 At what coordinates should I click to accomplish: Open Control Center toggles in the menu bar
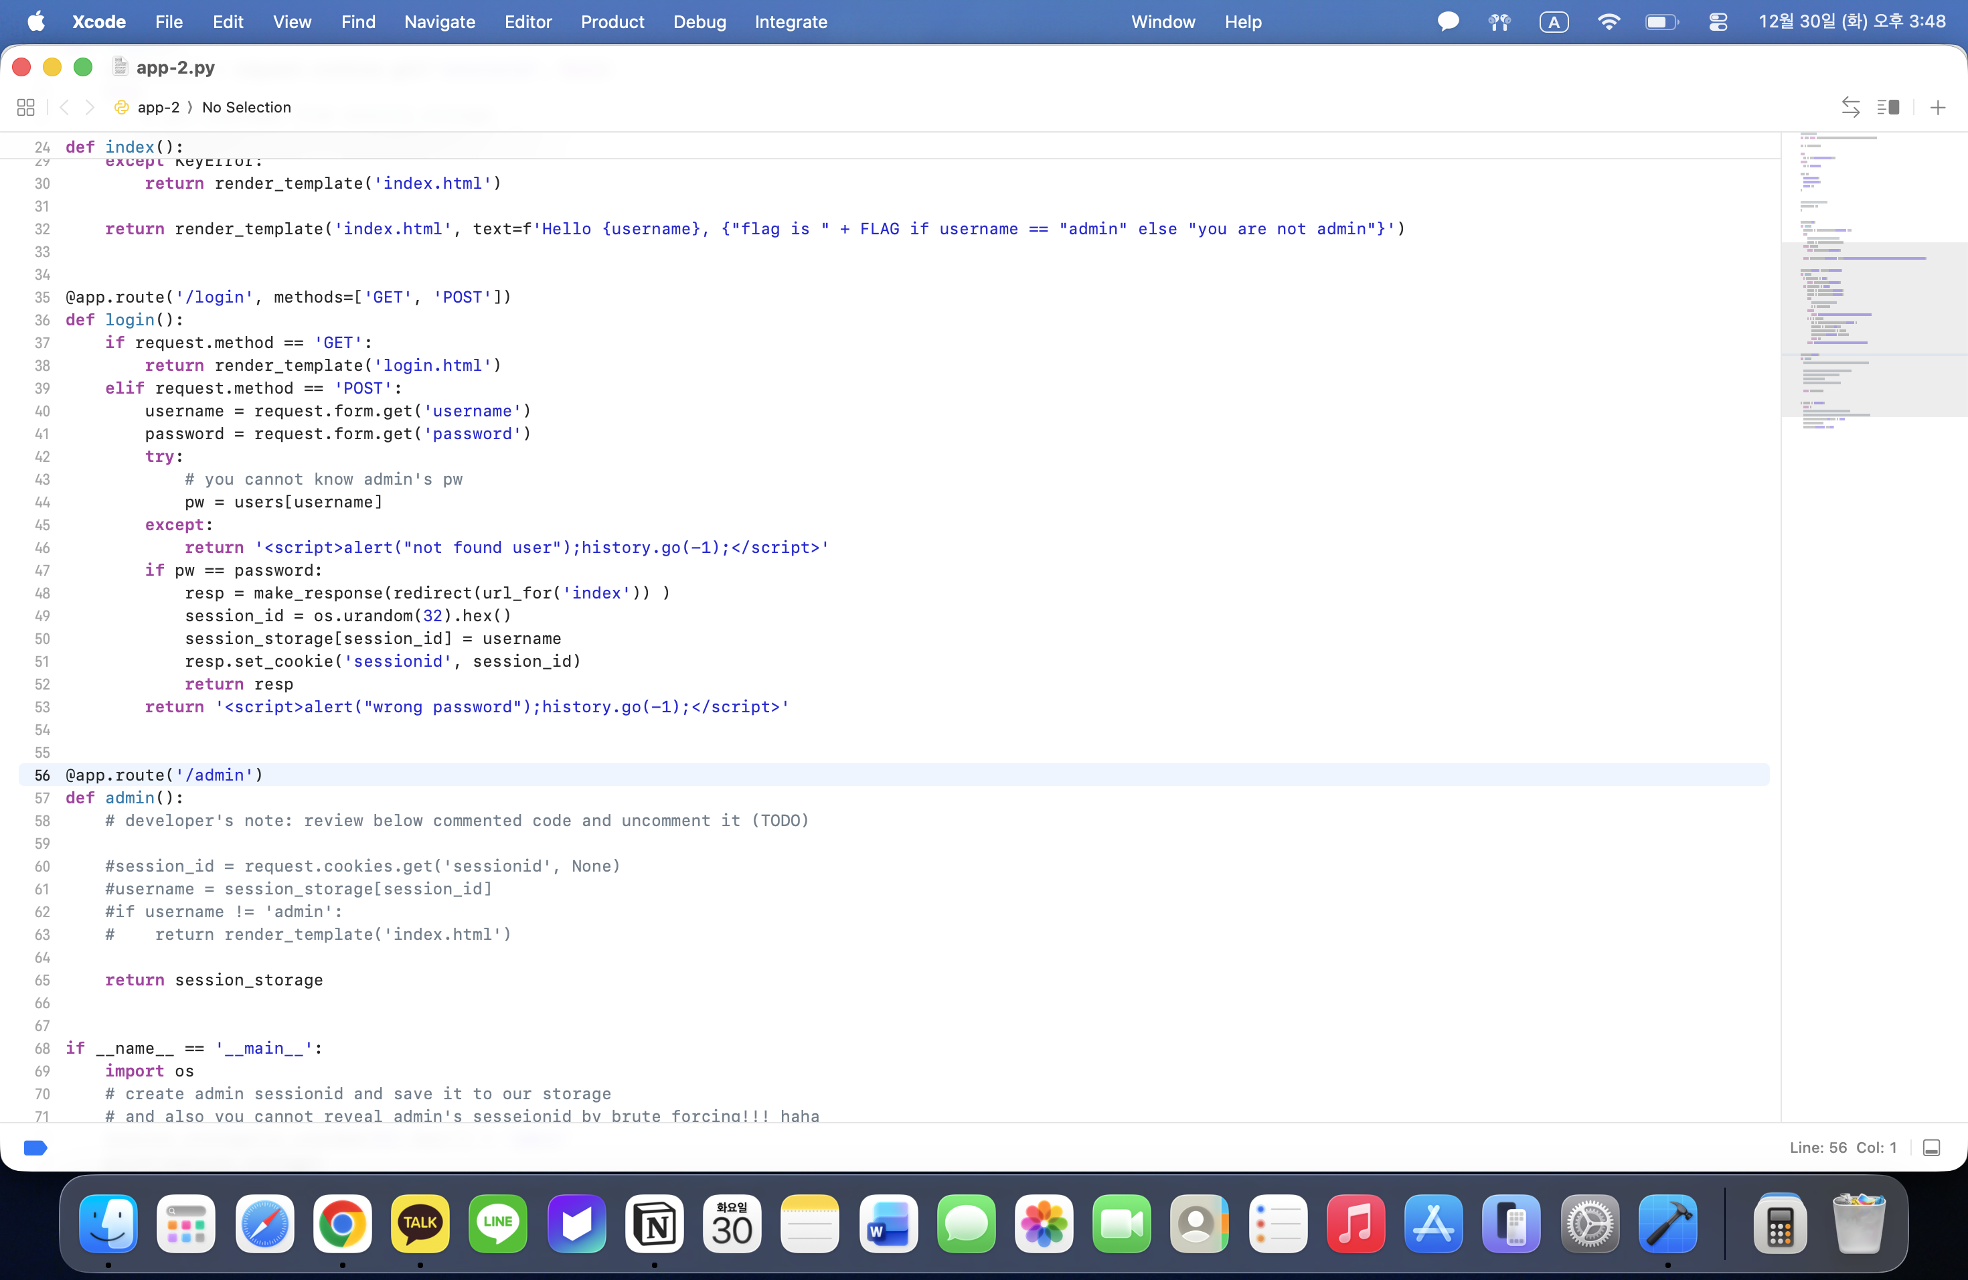1718,22
